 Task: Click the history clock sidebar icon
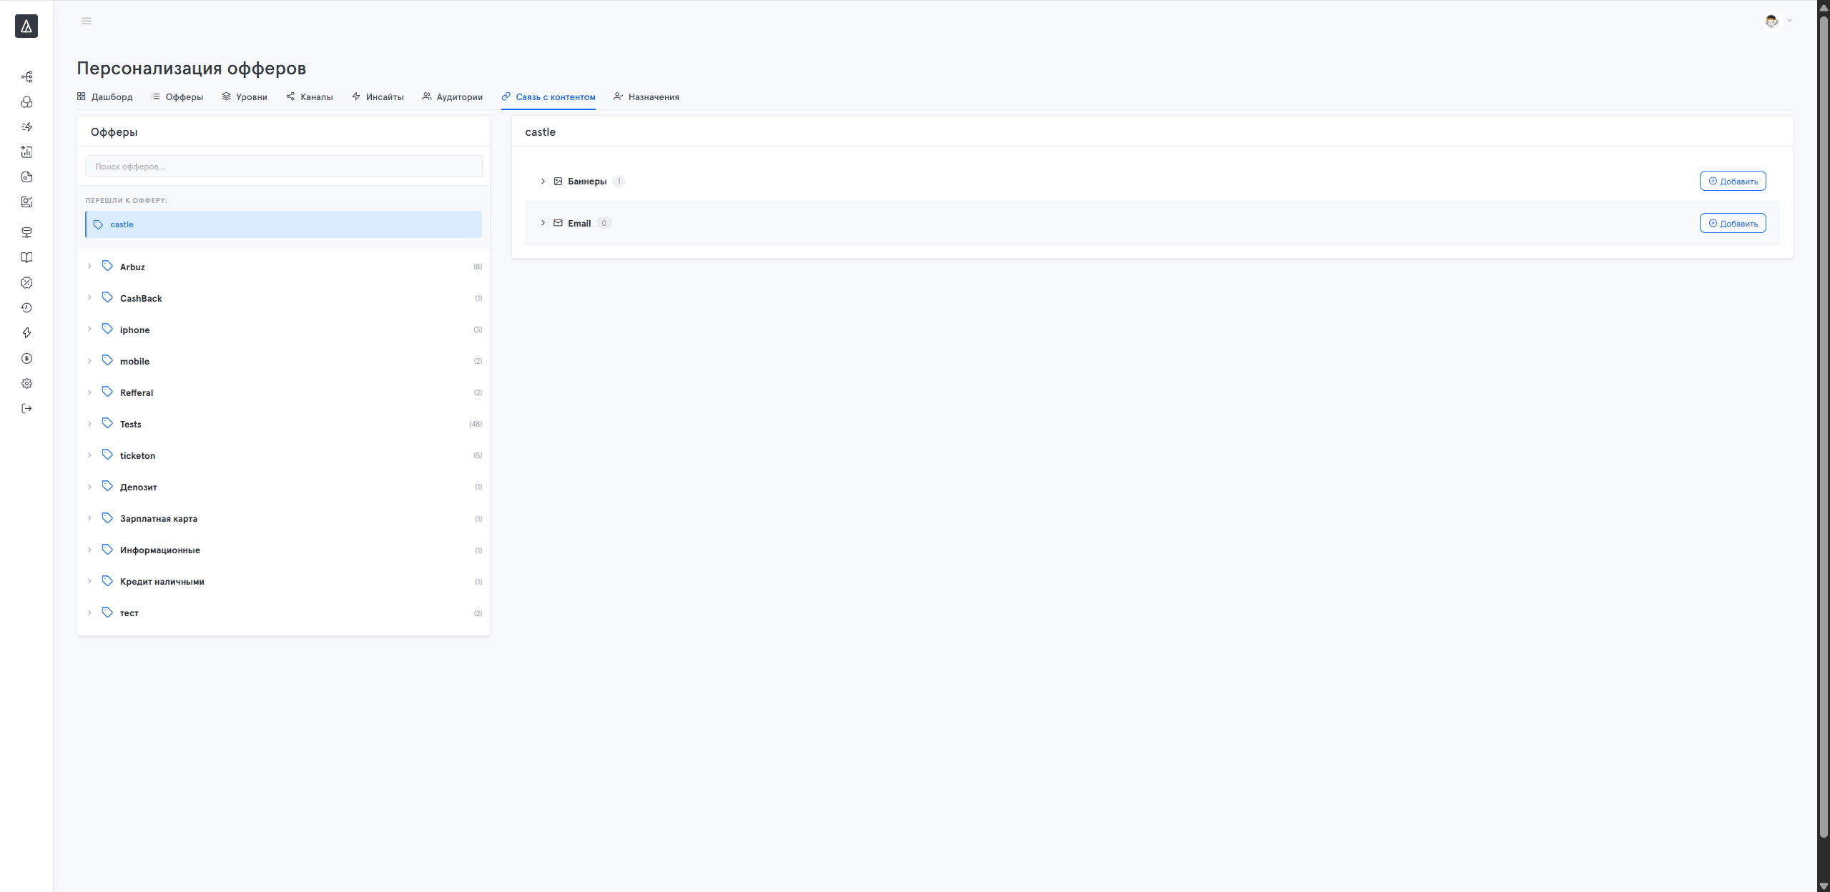click(26, 308)
